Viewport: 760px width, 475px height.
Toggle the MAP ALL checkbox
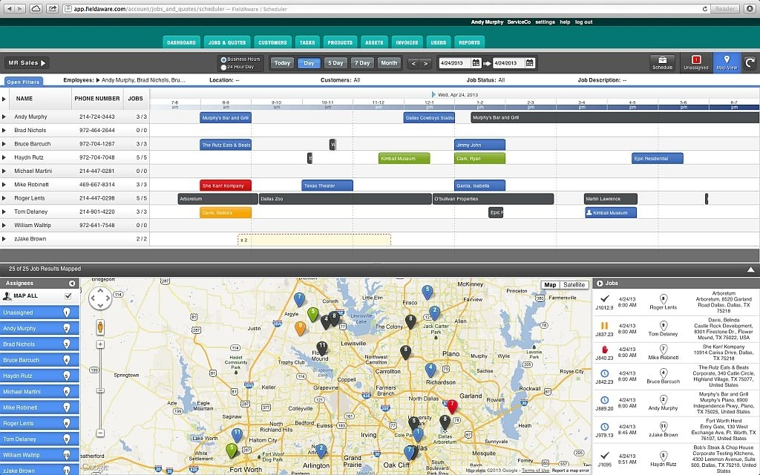tap(68, 295)
